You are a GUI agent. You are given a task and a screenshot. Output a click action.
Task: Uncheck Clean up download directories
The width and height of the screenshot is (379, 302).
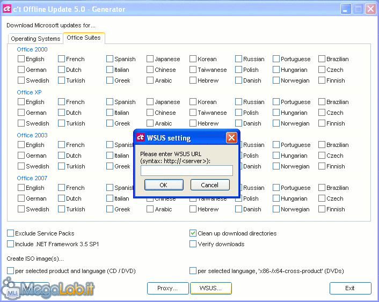[193, 233]
